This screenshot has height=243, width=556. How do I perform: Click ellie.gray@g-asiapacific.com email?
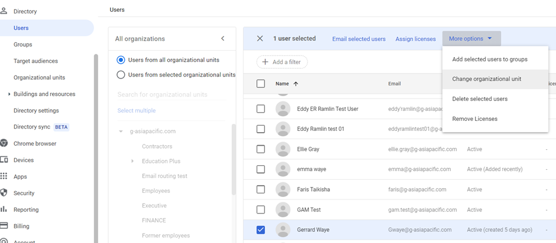(422, 149)
